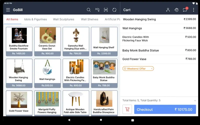Select Marigold Fluffy Flowers Hanging item
This screenshot has width=200, height=125.
click(47, 103)
